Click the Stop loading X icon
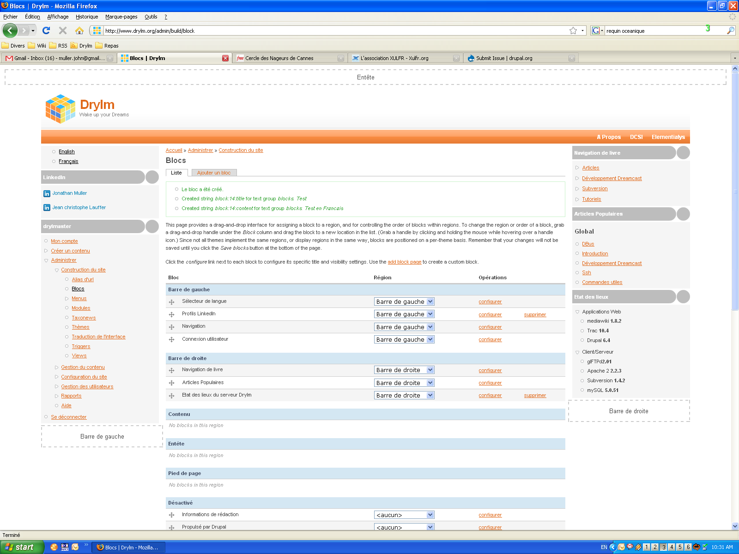Viewport: 739px width, 554px height. pos(63,30)
